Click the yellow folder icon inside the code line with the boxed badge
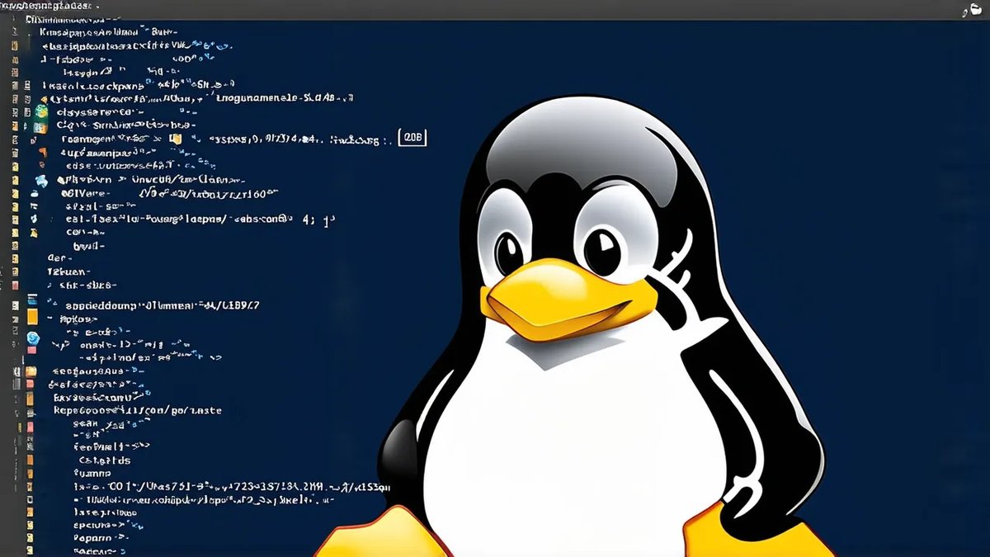Screen dimensions: 990x557 point(176,139)
